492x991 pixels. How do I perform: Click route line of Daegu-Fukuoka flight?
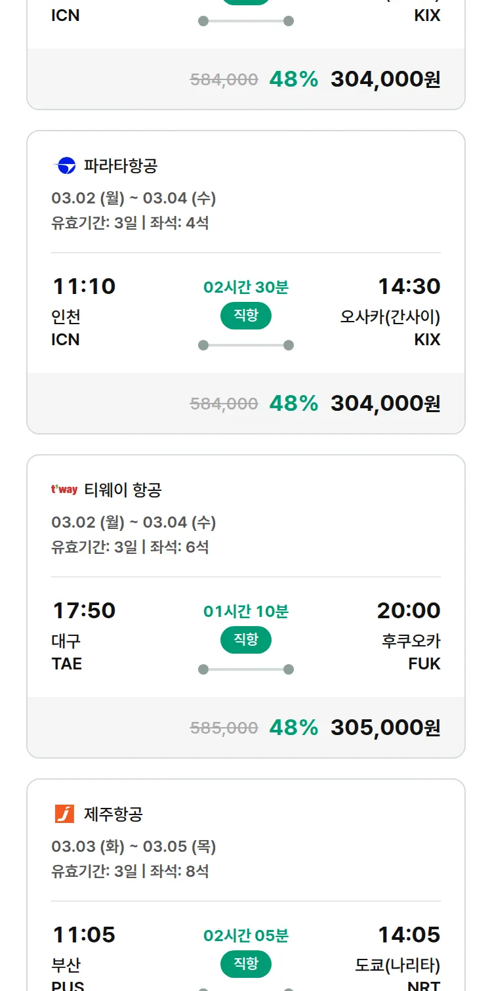tap(245, 669)
